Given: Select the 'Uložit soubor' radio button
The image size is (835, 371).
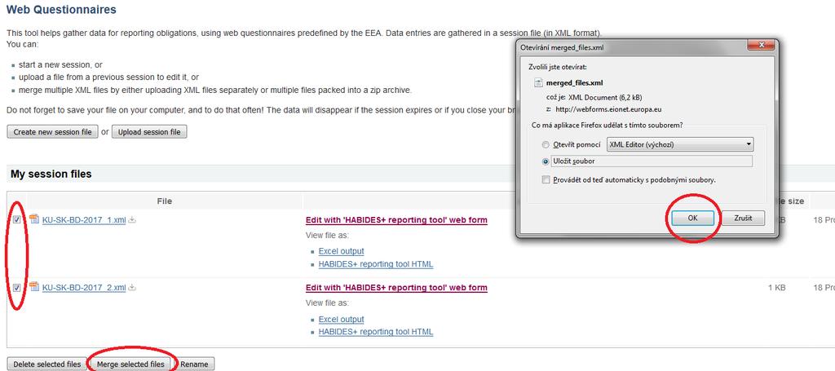Looking at the screenshot, I should 546,161.
